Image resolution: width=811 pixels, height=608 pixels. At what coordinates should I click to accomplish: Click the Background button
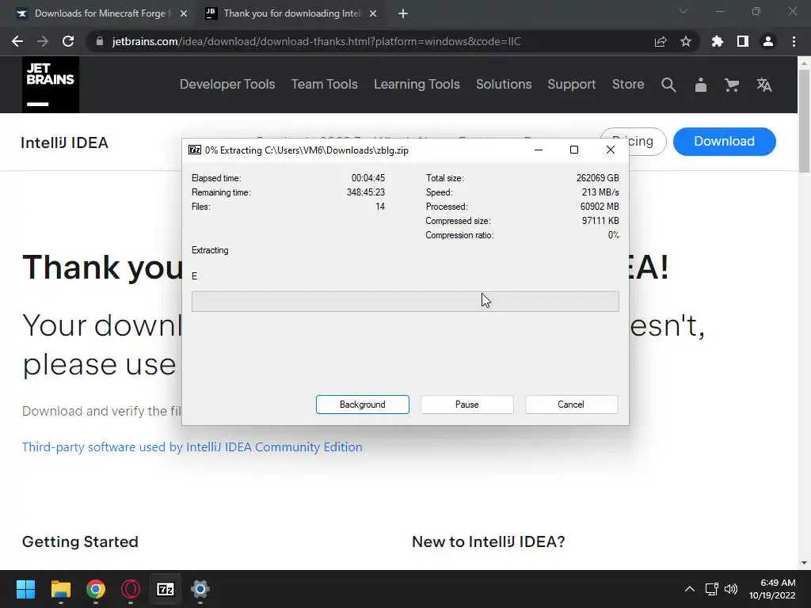coord(363,405)
